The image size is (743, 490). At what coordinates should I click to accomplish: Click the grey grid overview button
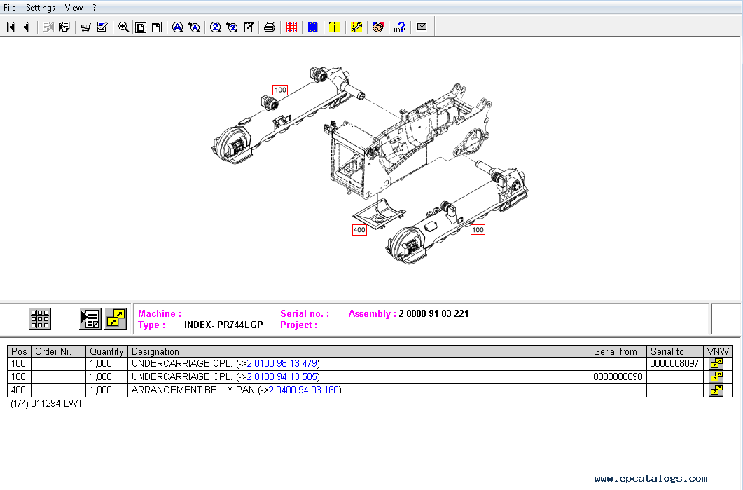click(x=40, y=319)
